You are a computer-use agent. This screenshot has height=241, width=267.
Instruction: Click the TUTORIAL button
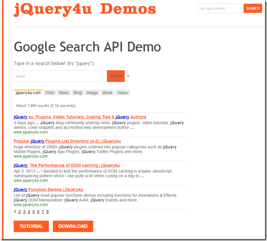(x=31, y=226)
